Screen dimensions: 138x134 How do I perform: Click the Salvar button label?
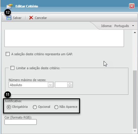[17, 18]
